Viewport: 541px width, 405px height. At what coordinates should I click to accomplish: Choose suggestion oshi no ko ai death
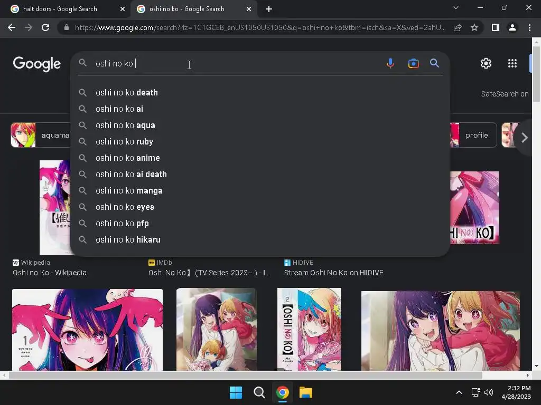pyautogui.click(x=260, y=174)
